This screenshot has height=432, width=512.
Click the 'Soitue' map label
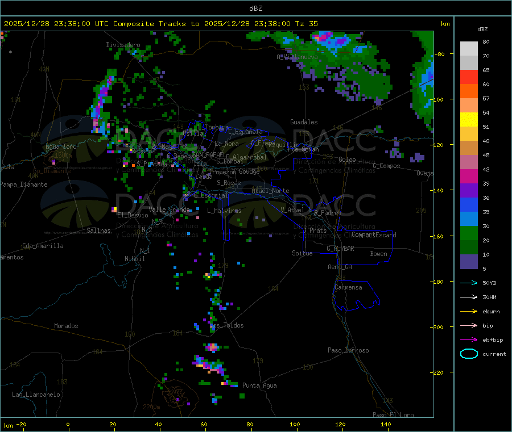[302, 253]
